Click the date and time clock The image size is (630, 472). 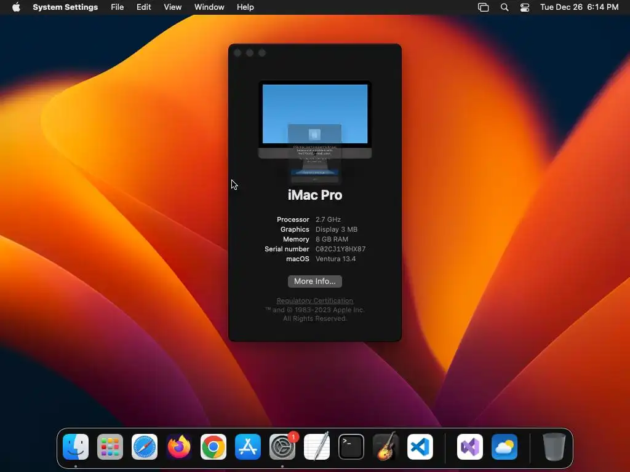pos(579,7)
